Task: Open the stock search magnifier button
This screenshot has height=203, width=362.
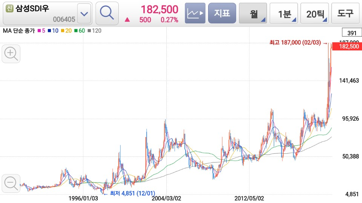Action: [107, 14]
